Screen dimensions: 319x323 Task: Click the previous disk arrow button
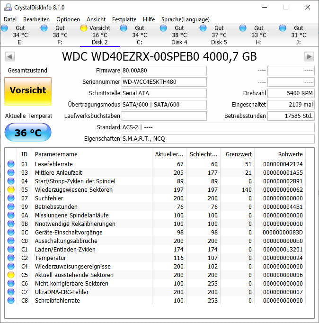tap(10, 56)
